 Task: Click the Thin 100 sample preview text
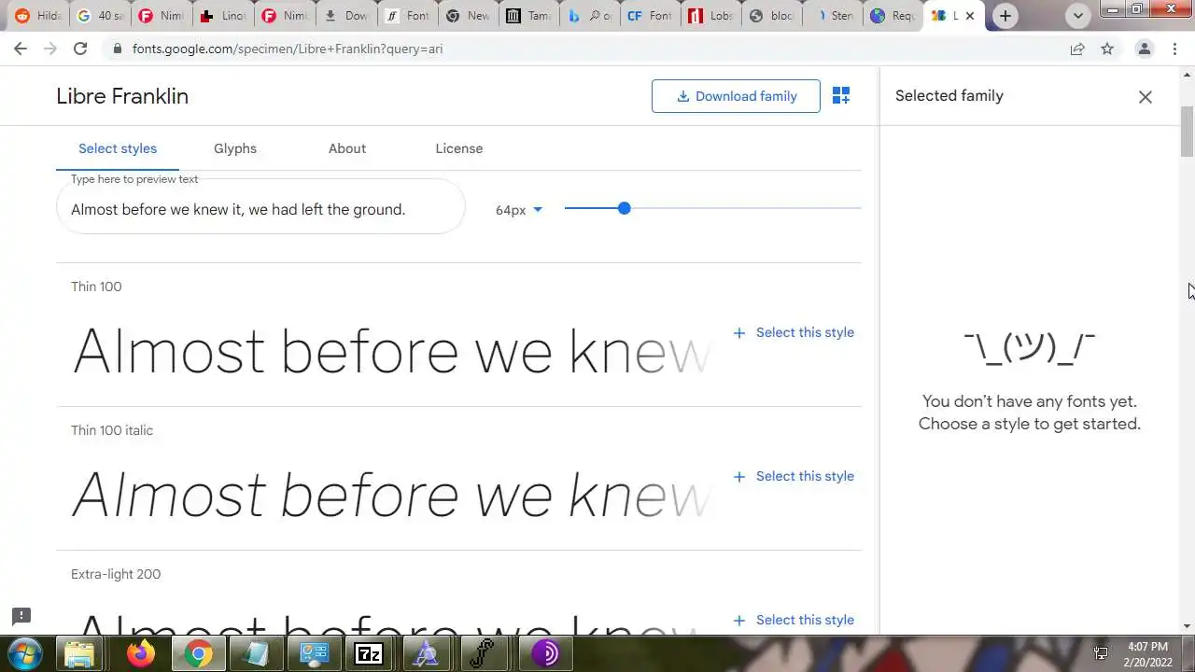click(390, 352)
